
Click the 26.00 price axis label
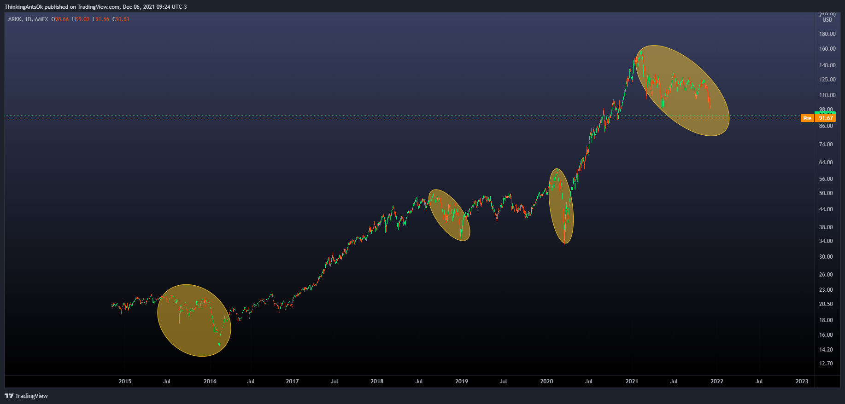826,275
